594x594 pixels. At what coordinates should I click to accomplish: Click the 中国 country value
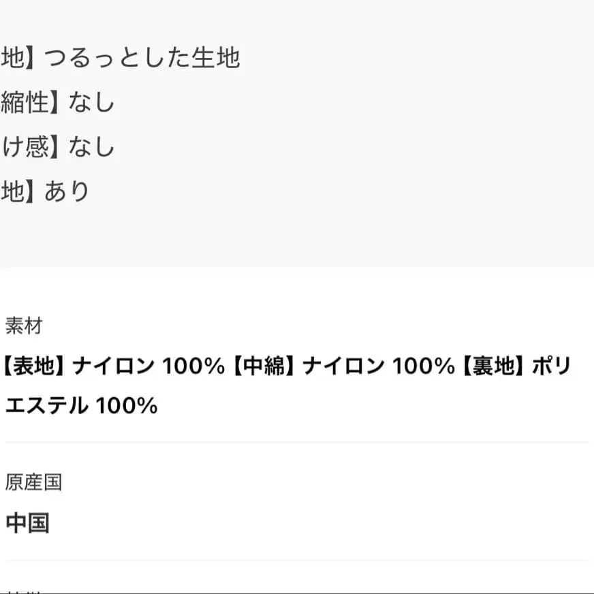27,523
